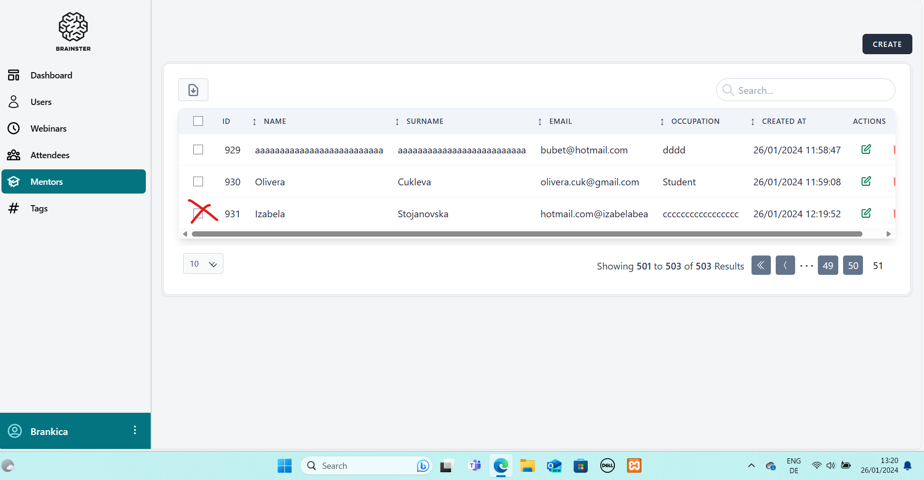Image resolution: width=924 pixels, height=480 pixels.
Task: Open the Brankica user options menu
Action: 135,430
